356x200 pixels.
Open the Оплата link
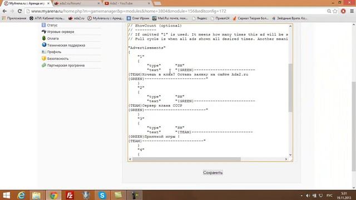53,38
